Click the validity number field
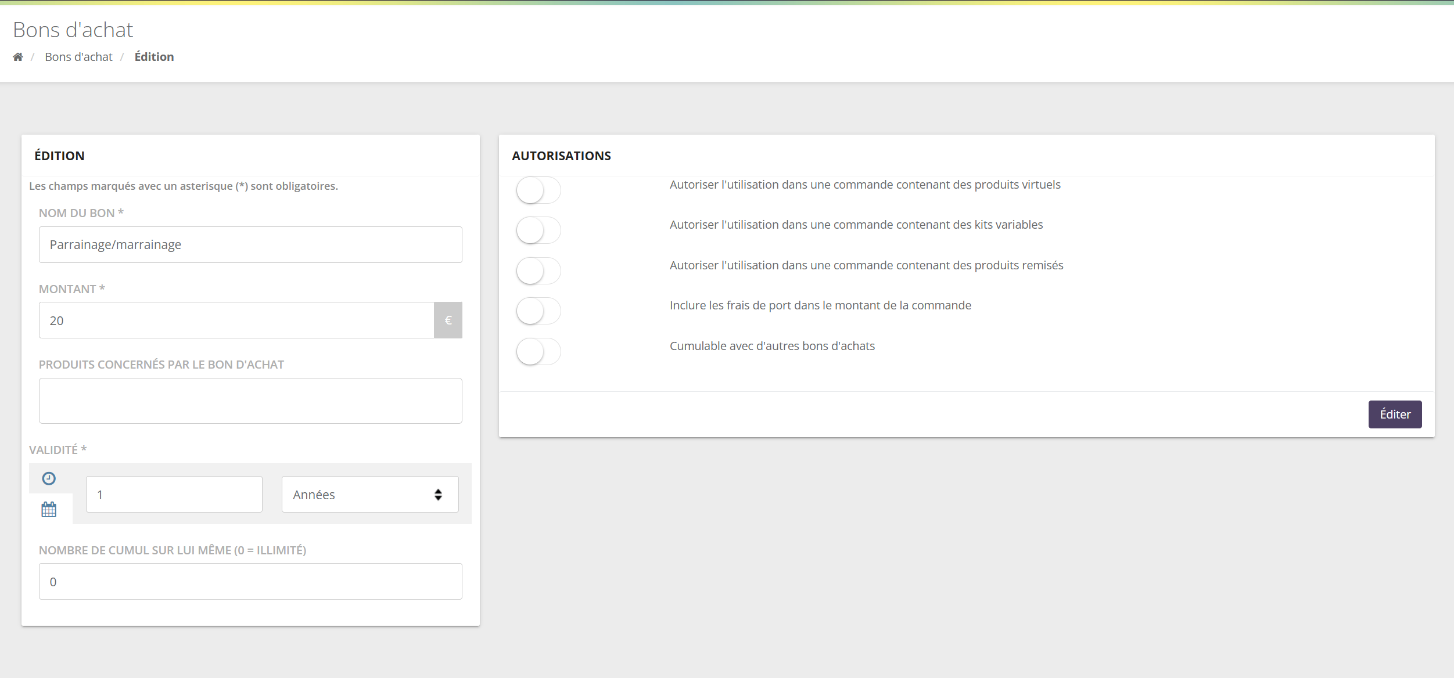 click(174, 495)
